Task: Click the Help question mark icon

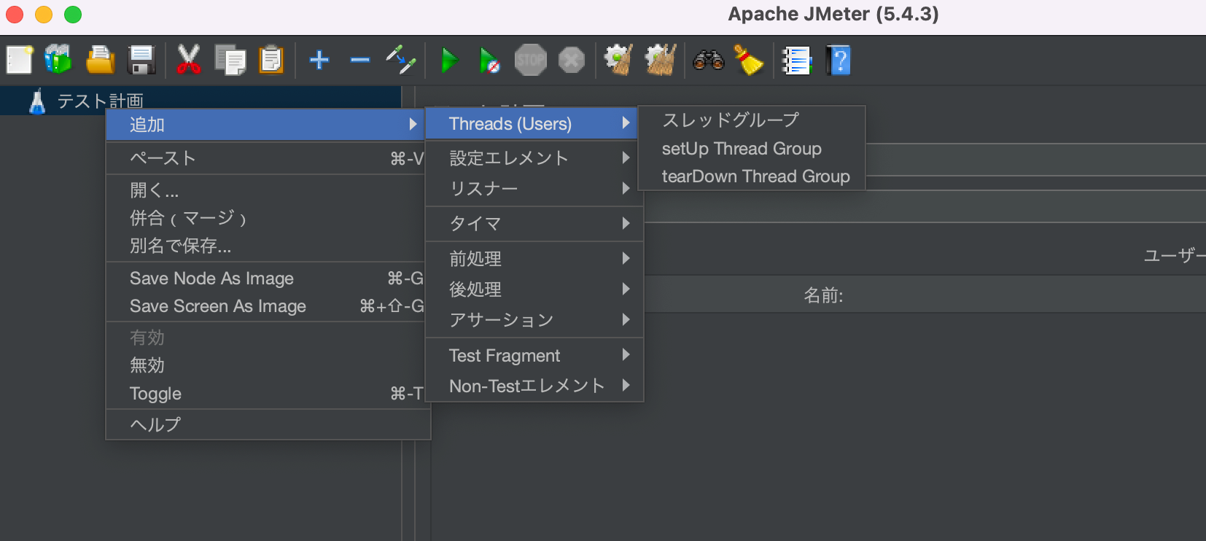Action: (839, 60)
